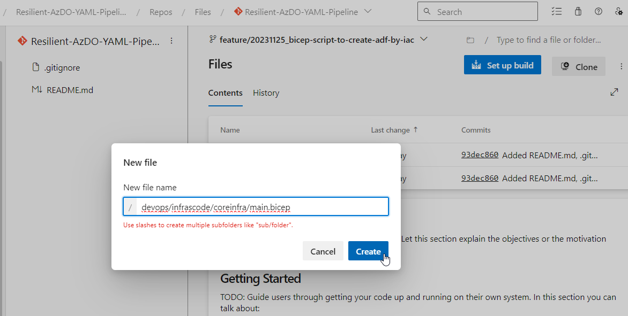The height and width of the screenshot is (316, 628).
Task: Open .gitignore in the file tree
Action: [62, 67]
